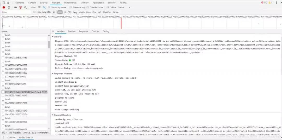
Task: Switch to Preview detail tab
Action: click(72, 31)
